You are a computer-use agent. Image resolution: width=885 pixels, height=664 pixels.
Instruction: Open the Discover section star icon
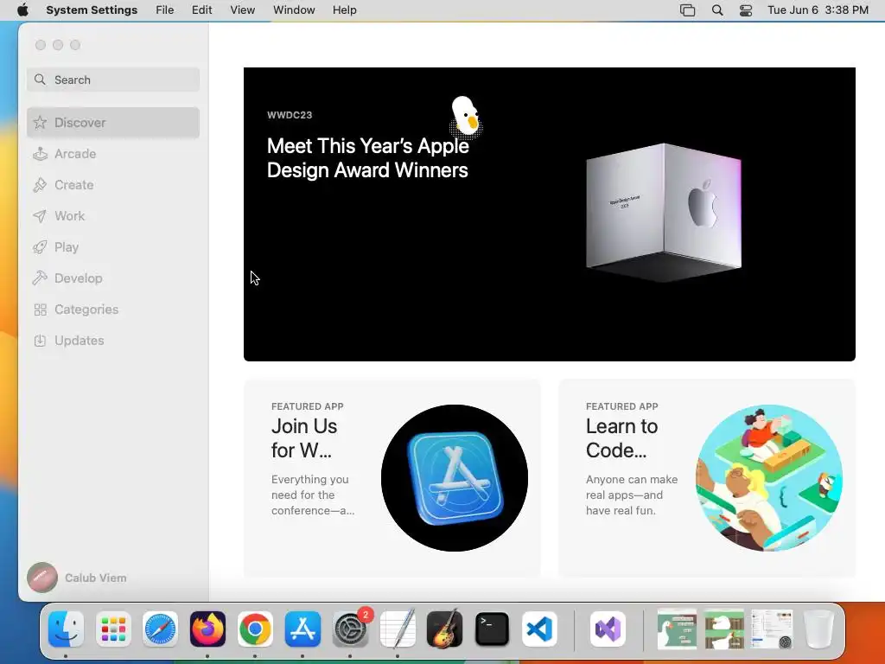tap(40, 123)
